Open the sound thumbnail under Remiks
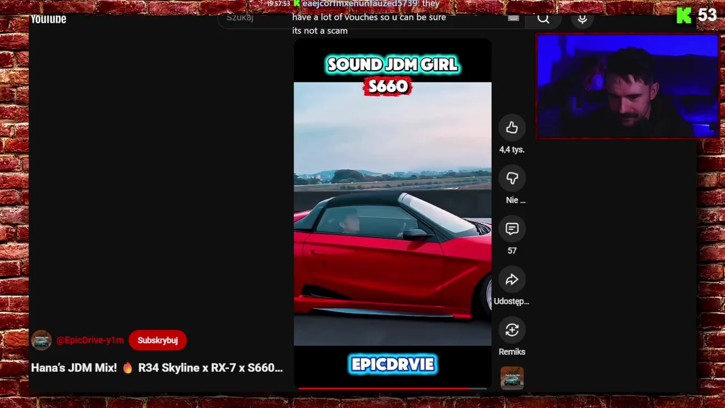Viewport: 725px width, 408px height. 512,378
